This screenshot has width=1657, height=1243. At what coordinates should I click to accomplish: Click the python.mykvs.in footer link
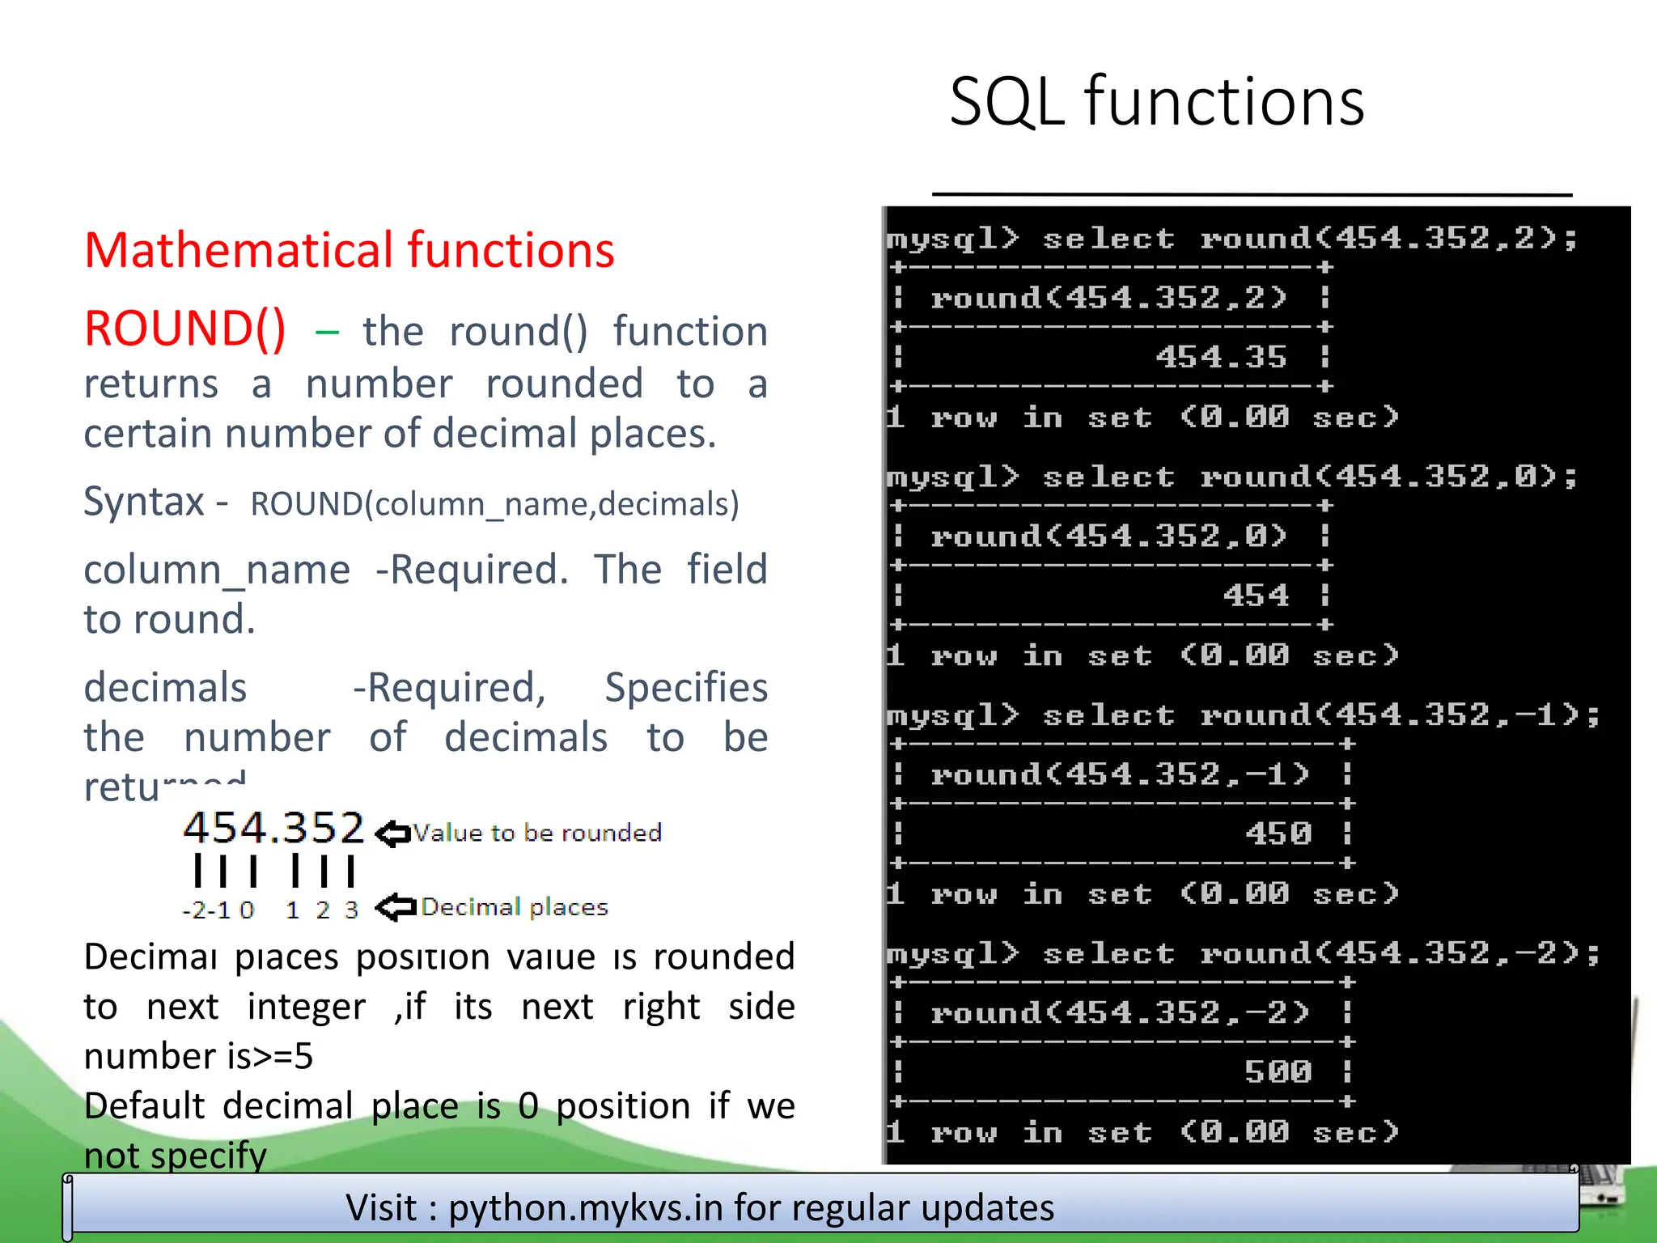click(585, 1207)
